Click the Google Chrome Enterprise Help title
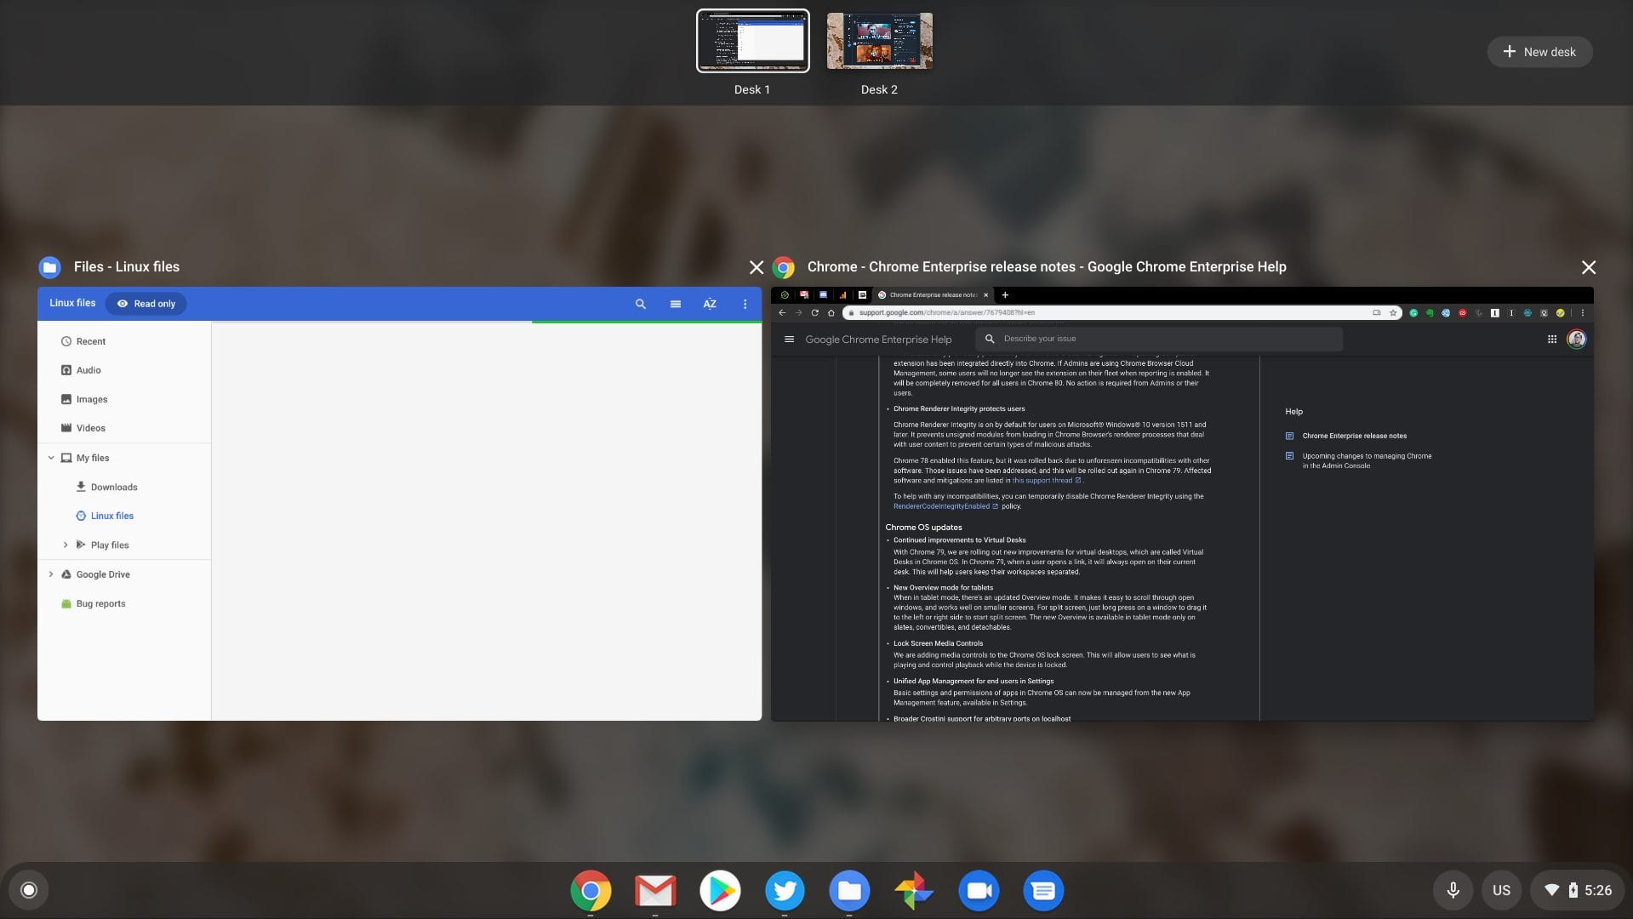Viewport: 1633px width, 919px height. point(878,339)
